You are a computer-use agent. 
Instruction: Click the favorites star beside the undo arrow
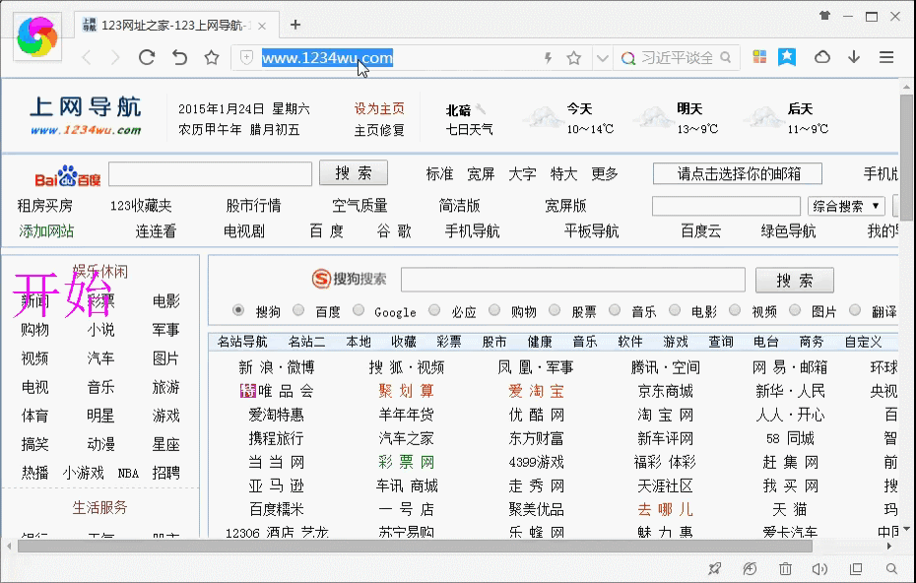[212, 57]
